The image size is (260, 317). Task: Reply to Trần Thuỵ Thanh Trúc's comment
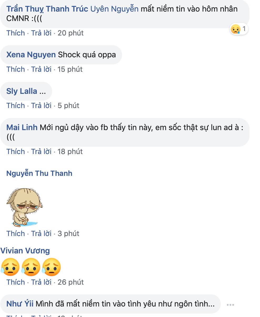pyautogui.click(x=41, y=33)
